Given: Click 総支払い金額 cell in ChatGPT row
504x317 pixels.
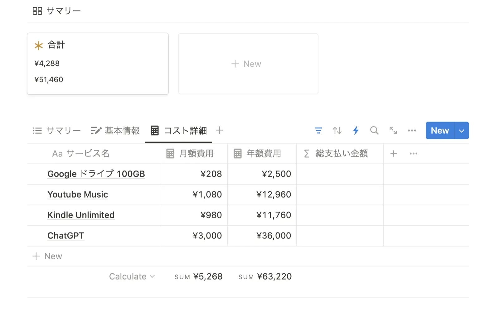Looking at the screenshot, I should tap(340, 236).
